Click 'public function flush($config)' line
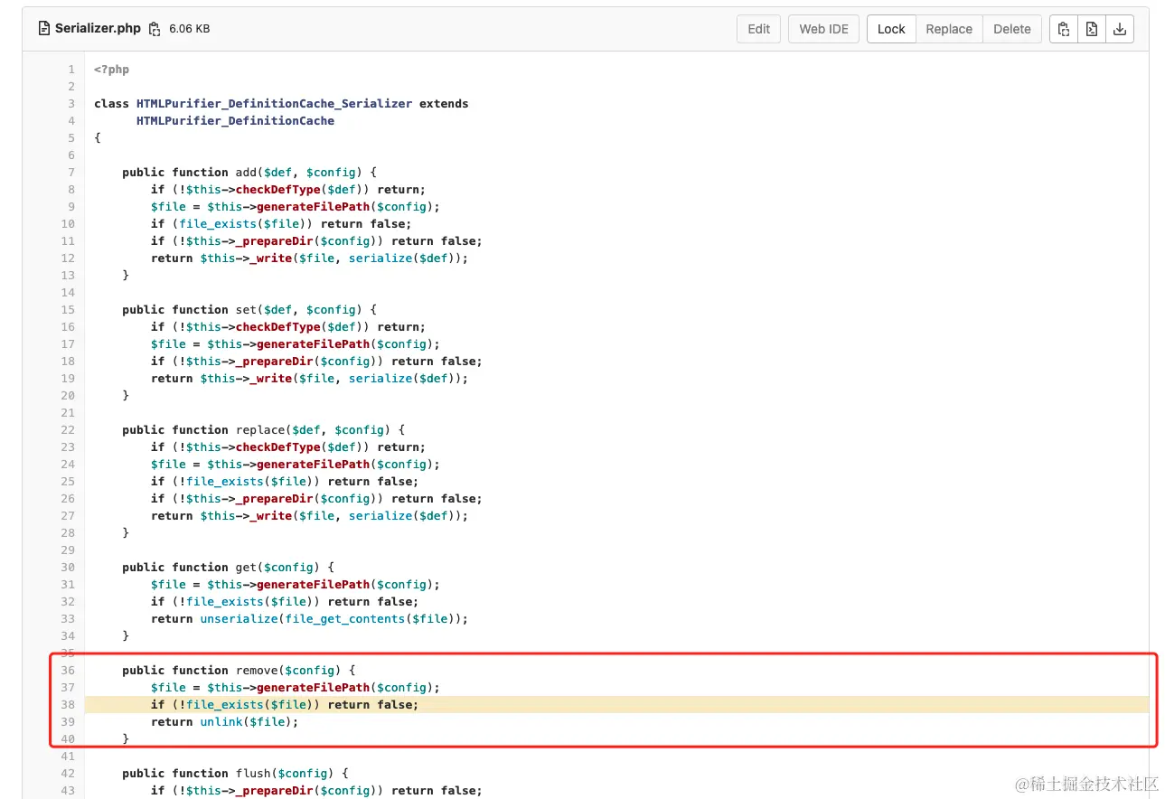Screen dimensions: 1165x799 235,774
